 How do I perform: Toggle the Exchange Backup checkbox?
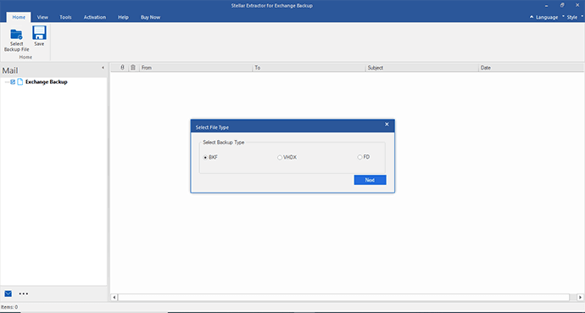pos(13,81)
